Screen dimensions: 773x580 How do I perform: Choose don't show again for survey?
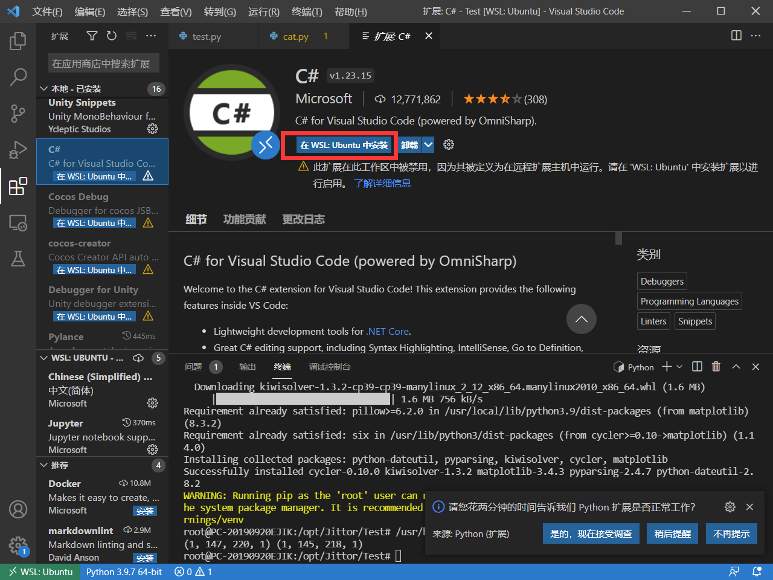[x=731, y=533]
